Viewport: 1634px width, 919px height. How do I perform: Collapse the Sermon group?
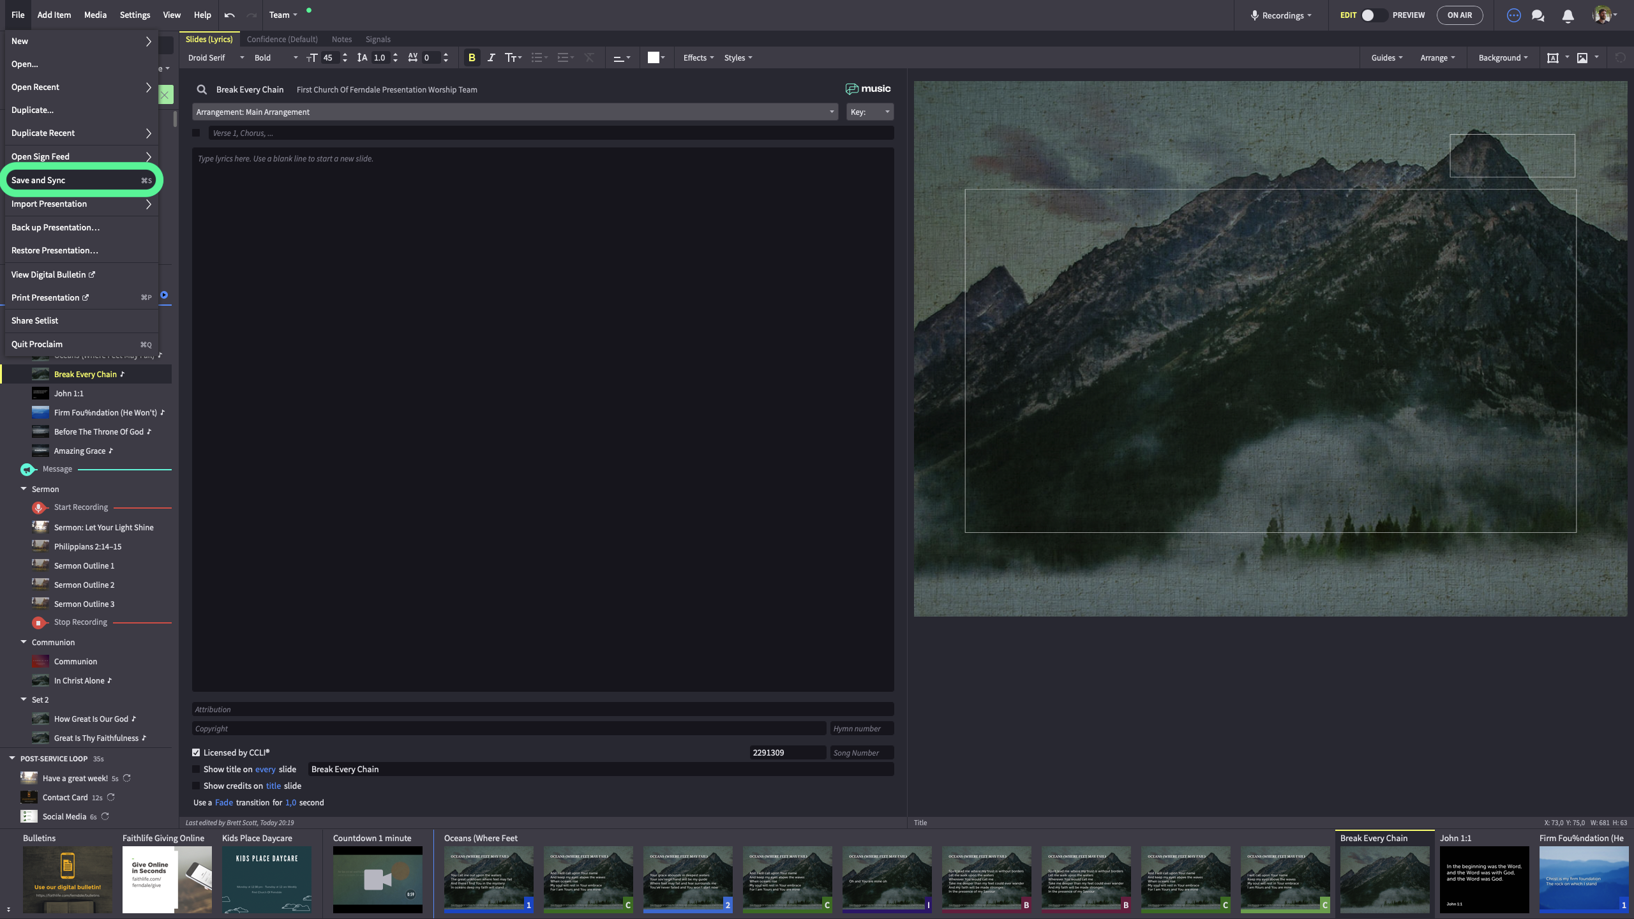(24, 489)
